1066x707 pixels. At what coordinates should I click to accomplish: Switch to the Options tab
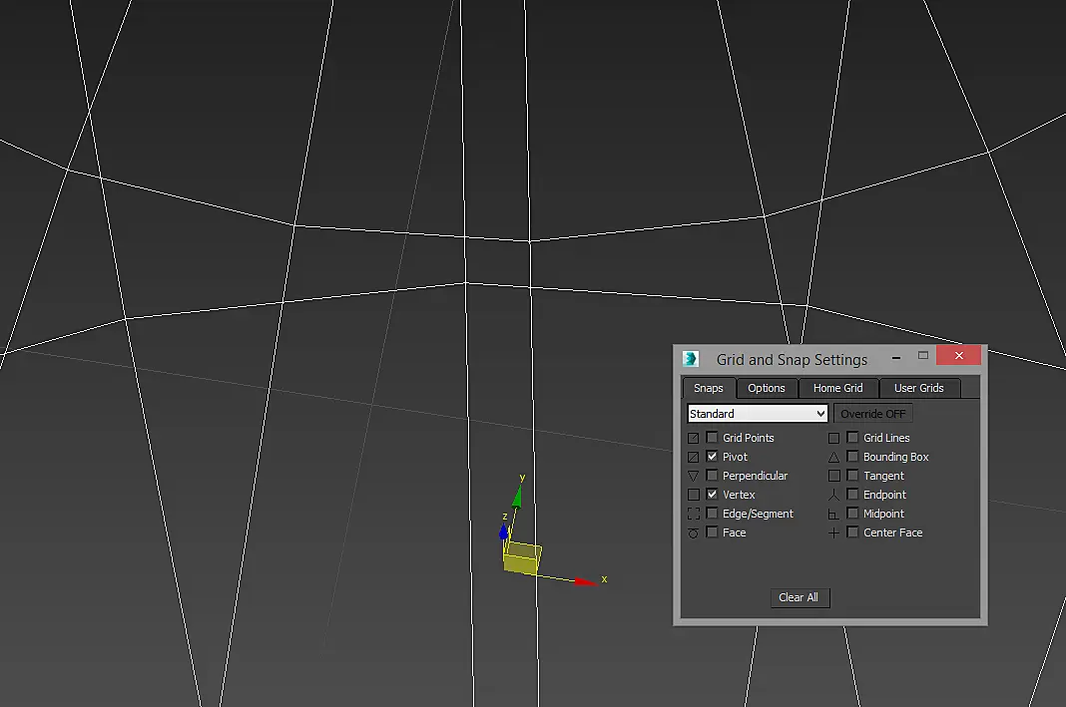tap(767, 388)
